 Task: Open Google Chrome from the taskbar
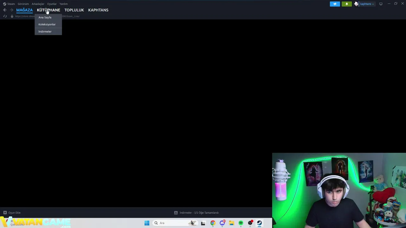(213, 223)
